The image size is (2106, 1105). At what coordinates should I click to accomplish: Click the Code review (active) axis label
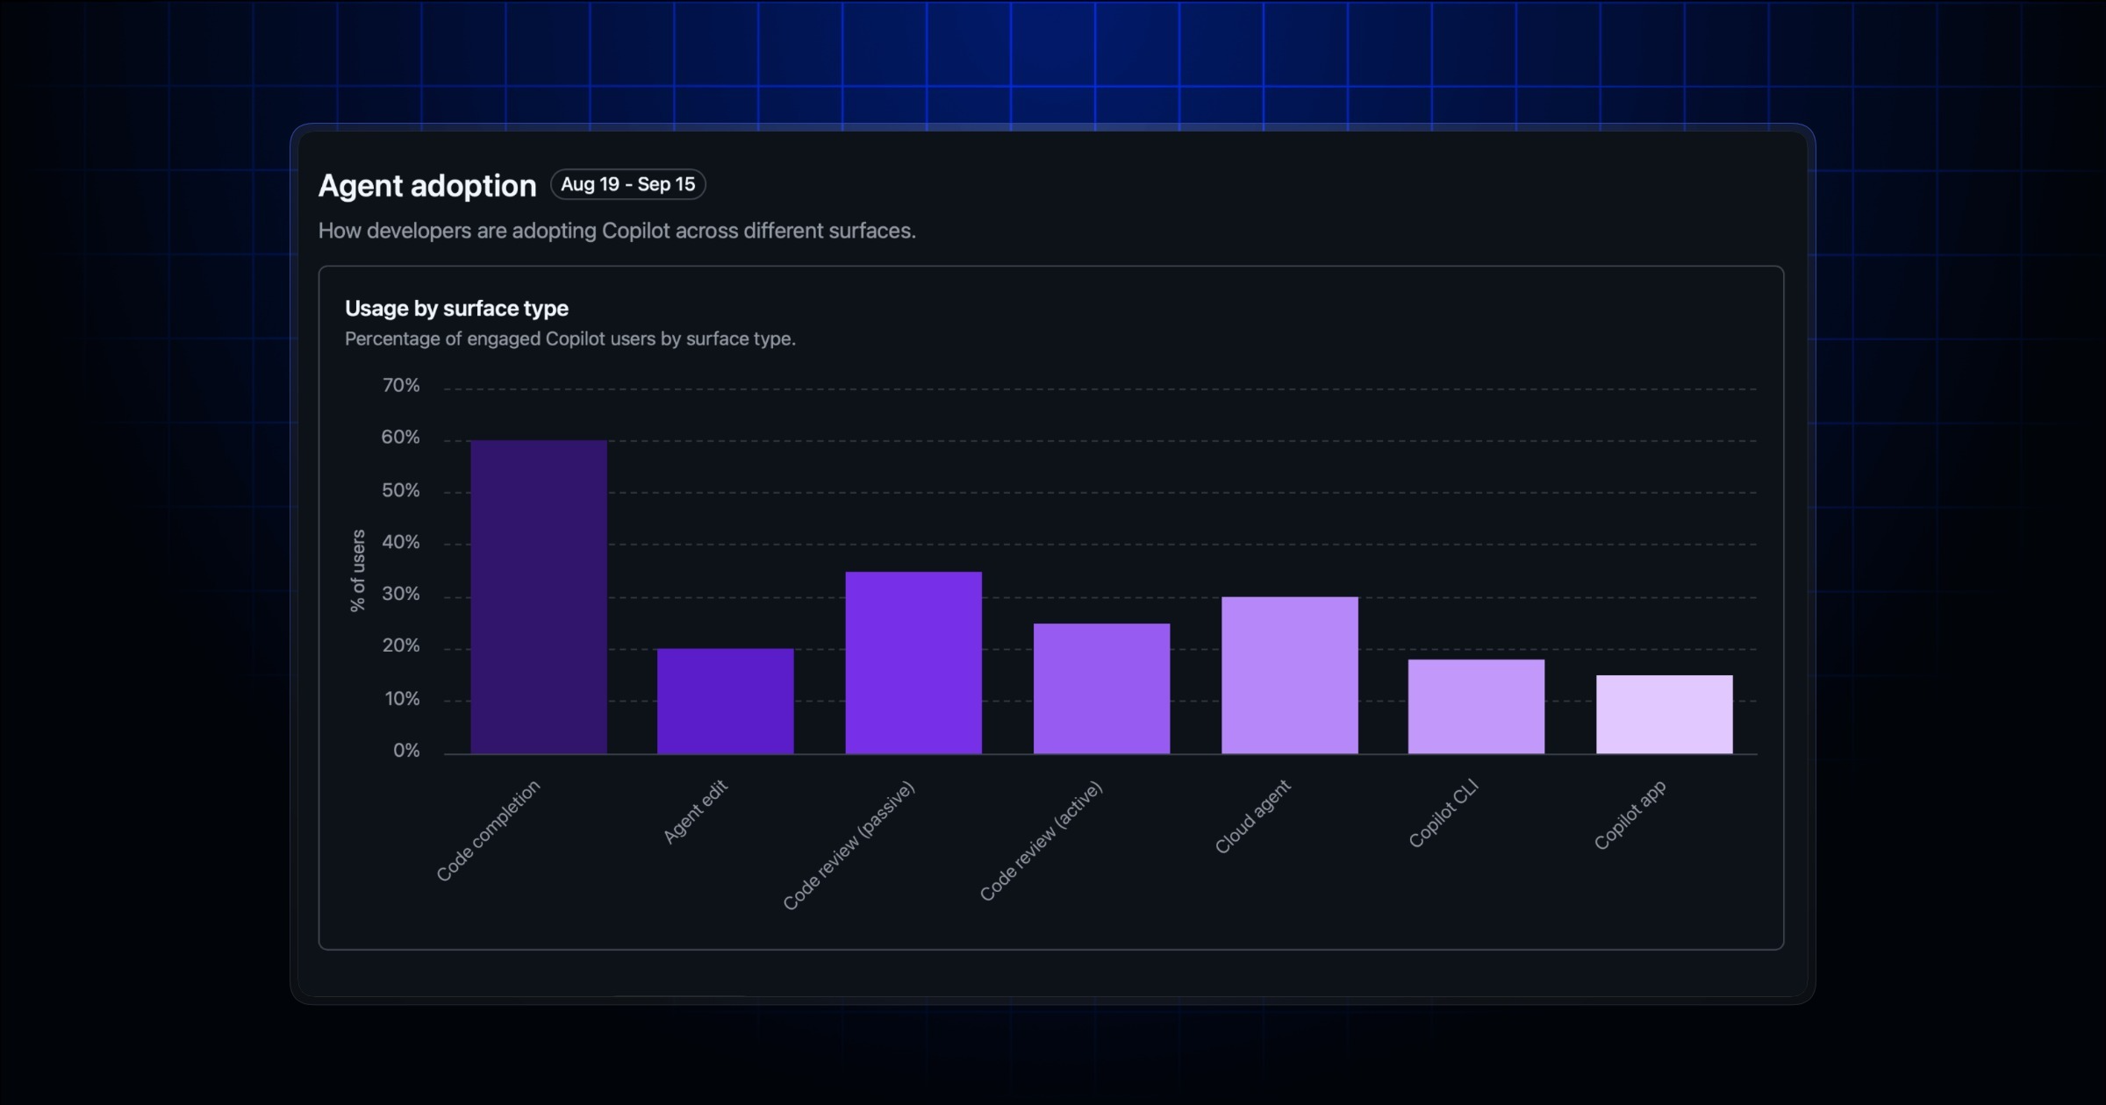tap(1041, 841)
